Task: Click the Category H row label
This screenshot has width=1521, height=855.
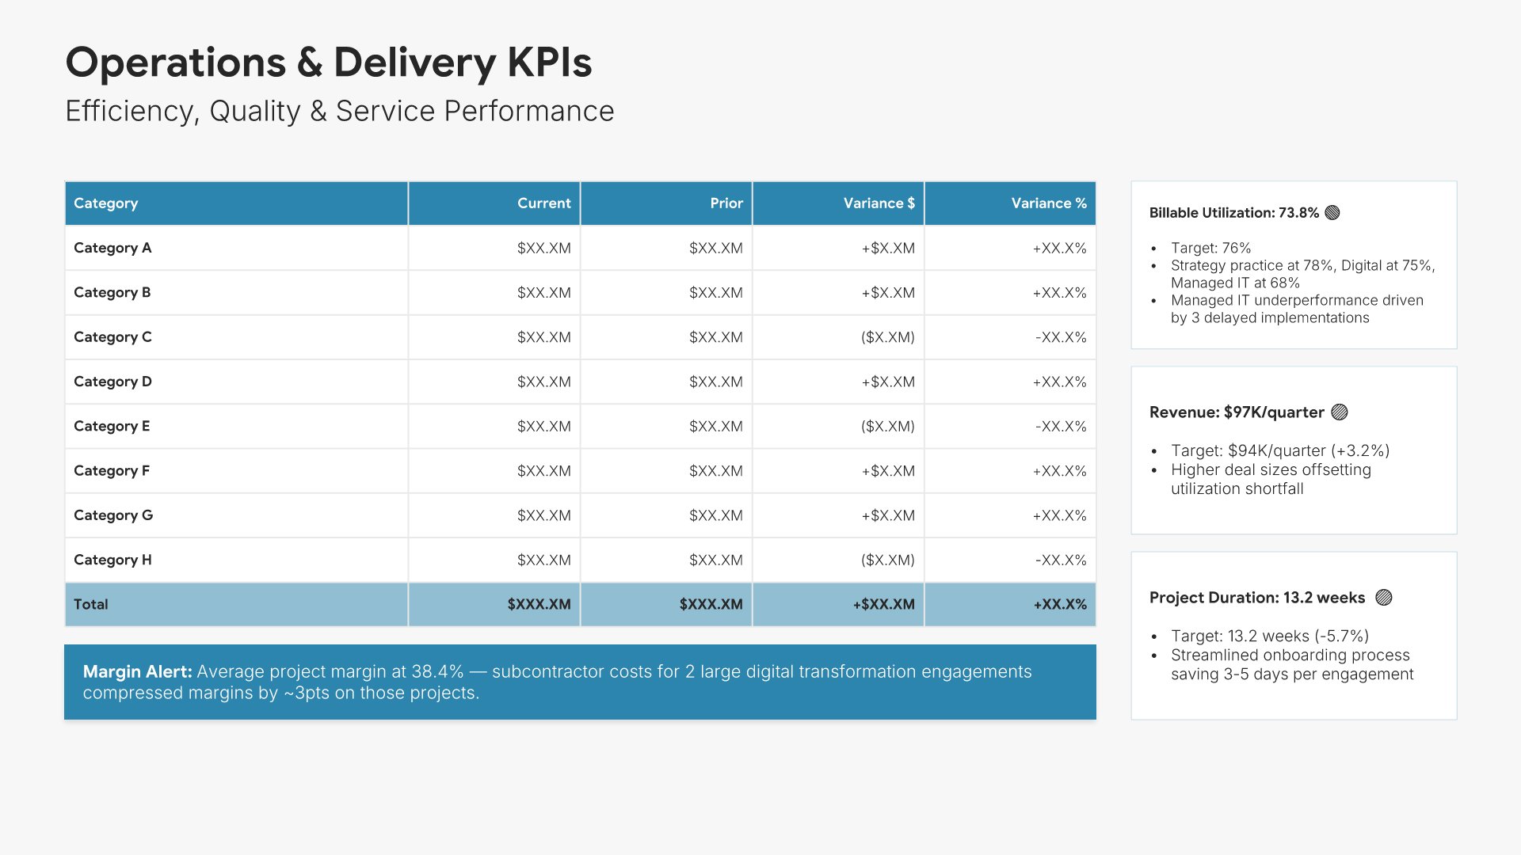Action: tap(112, 560)
